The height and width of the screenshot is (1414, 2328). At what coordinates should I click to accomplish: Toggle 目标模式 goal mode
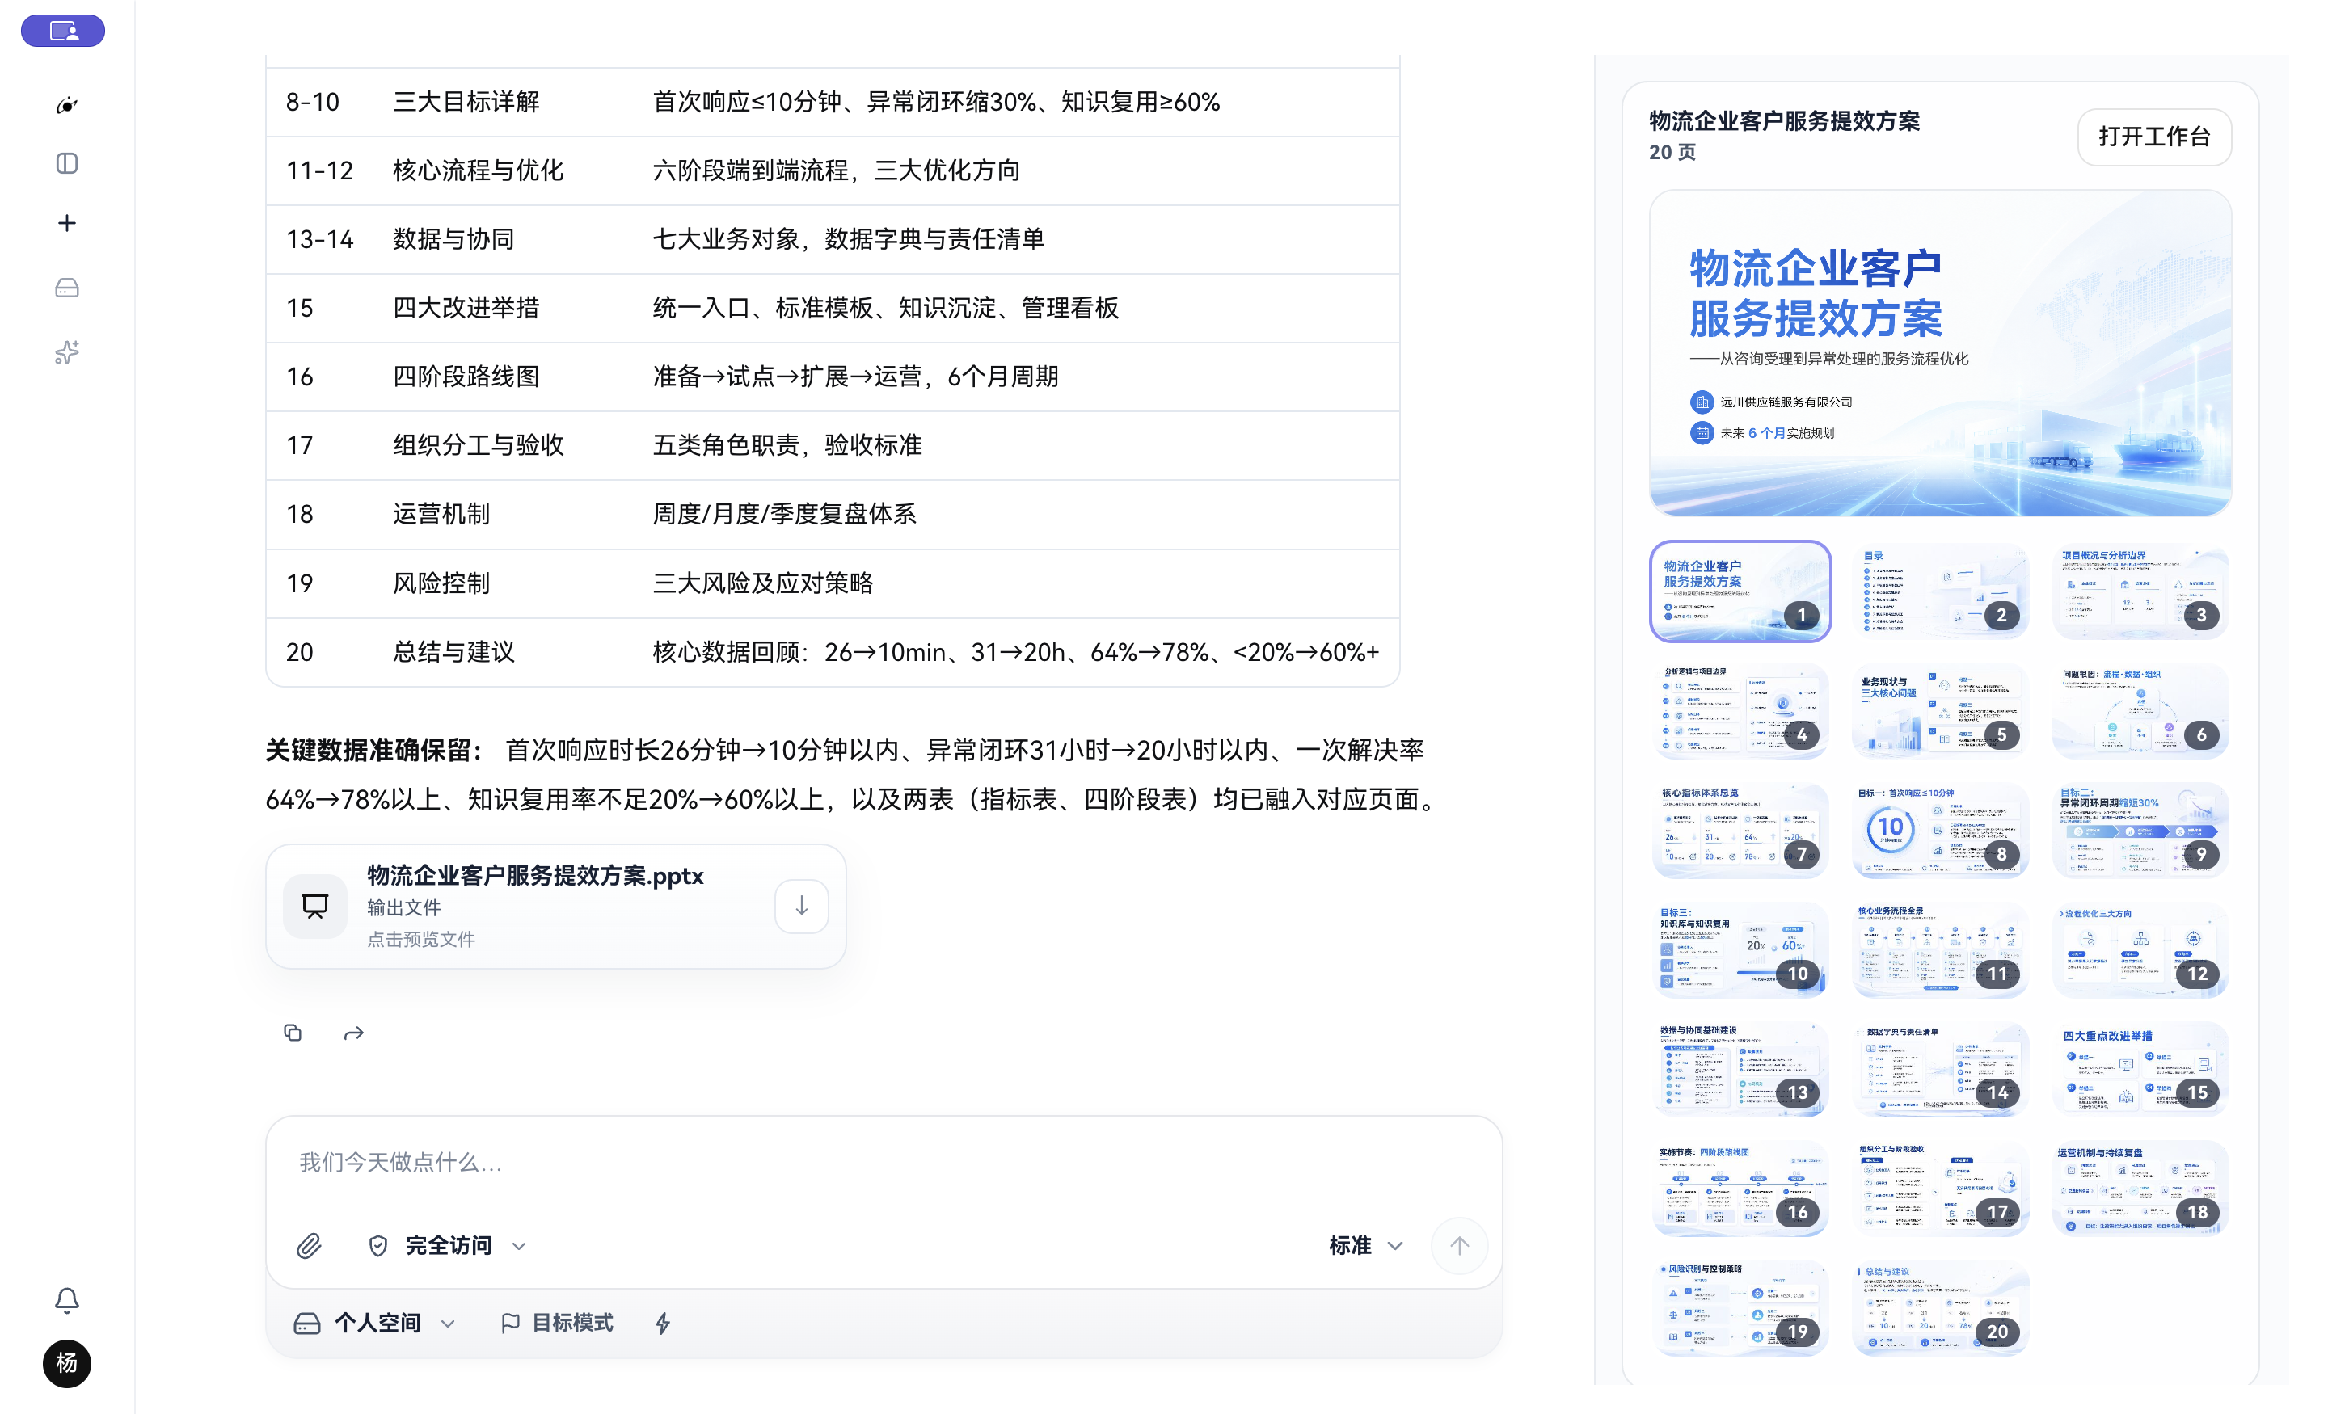[x=556, y=1324]
